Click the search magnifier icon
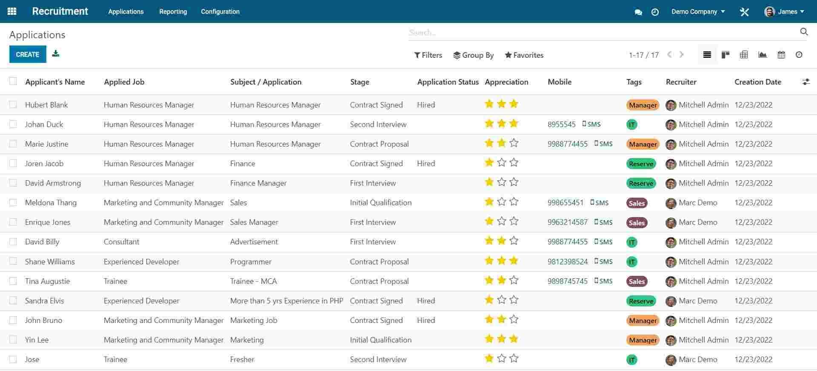The width and height of the screenshot is (817, 371). tap(804, 31)
